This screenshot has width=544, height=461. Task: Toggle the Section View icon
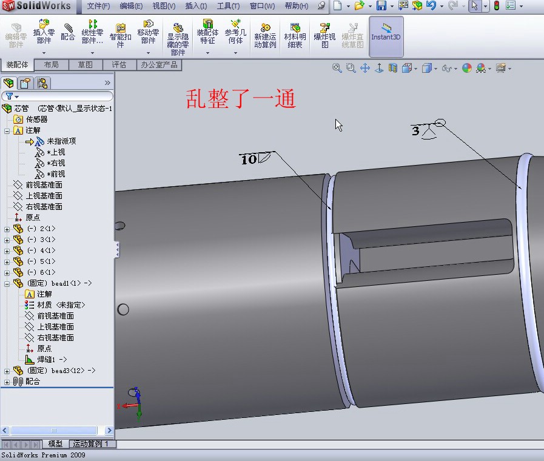393,68
